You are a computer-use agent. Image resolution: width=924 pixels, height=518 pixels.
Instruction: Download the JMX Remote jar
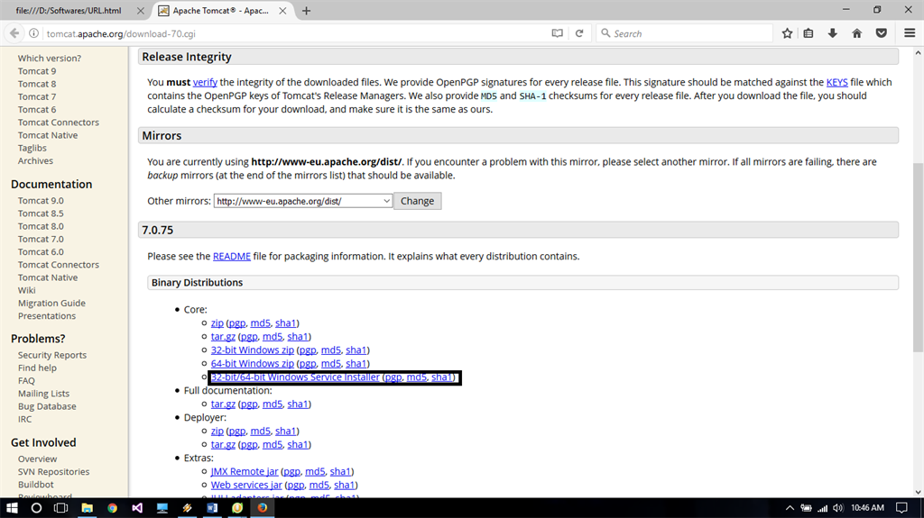[x=245, y=471]
